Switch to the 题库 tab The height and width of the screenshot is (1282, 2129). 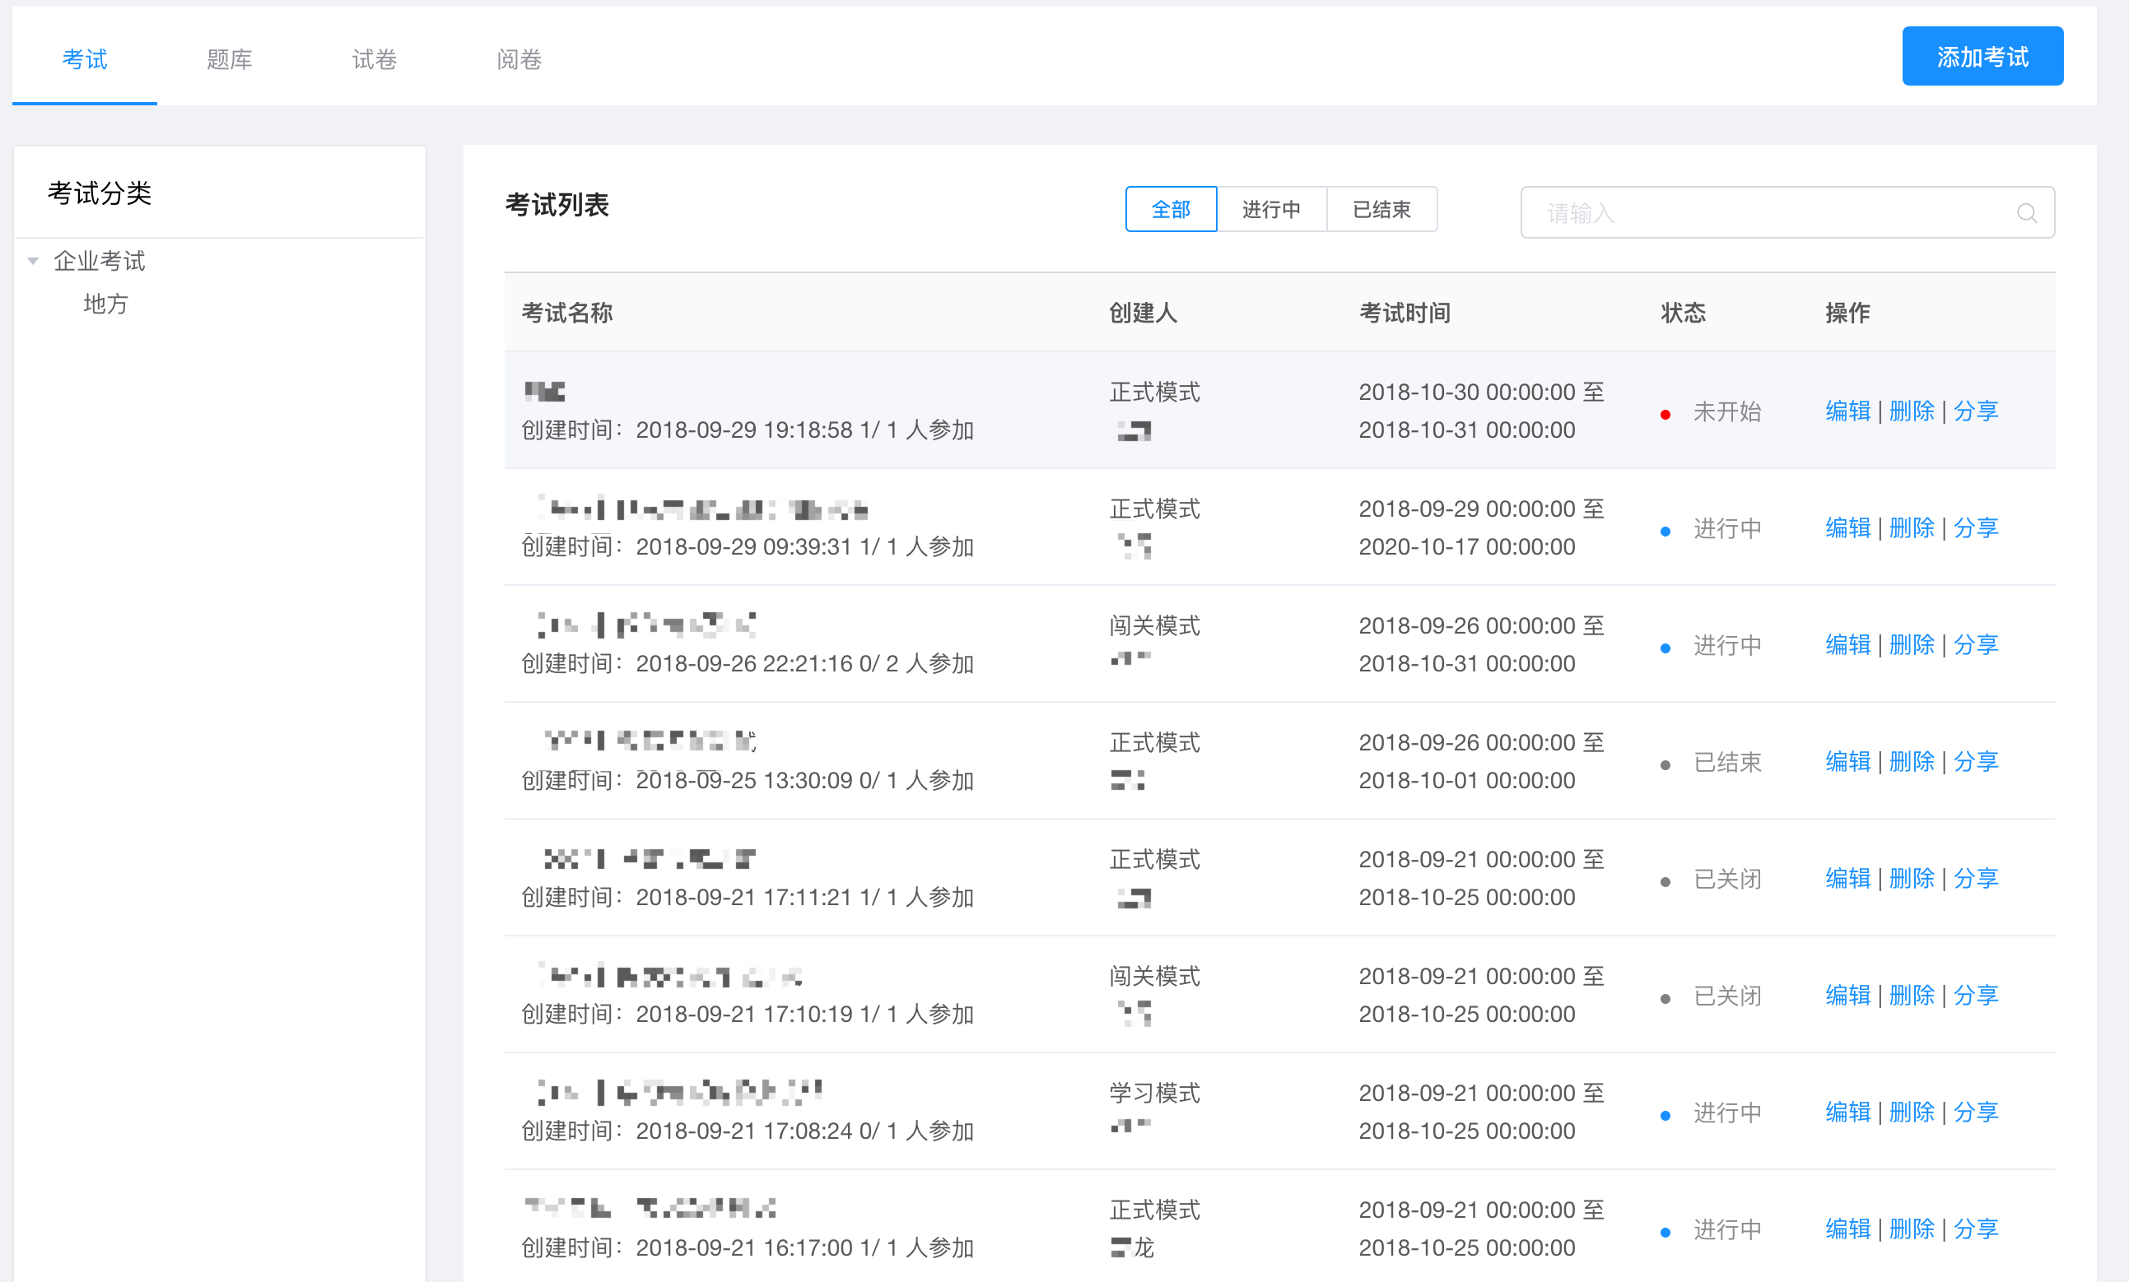(x=229, y=58)
